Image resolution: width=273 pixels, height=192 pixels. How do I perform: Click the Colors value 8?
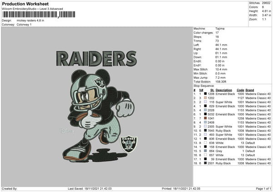(x=263, y=7)
